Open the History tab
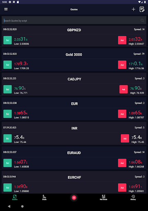The width and height of the screenshot is (148, 211). [x=133, y=197]
